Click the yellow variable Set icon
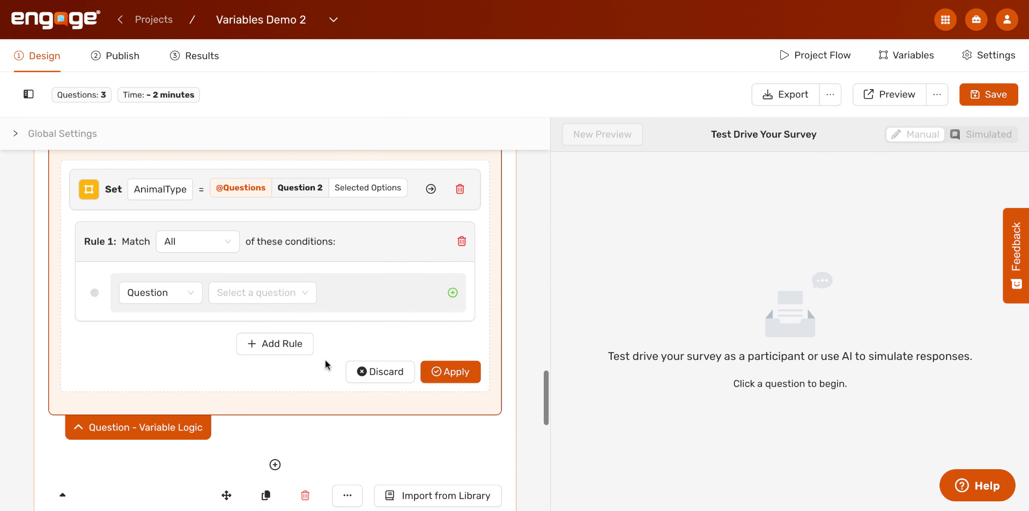1029x511 pixels. coord(89,189)
